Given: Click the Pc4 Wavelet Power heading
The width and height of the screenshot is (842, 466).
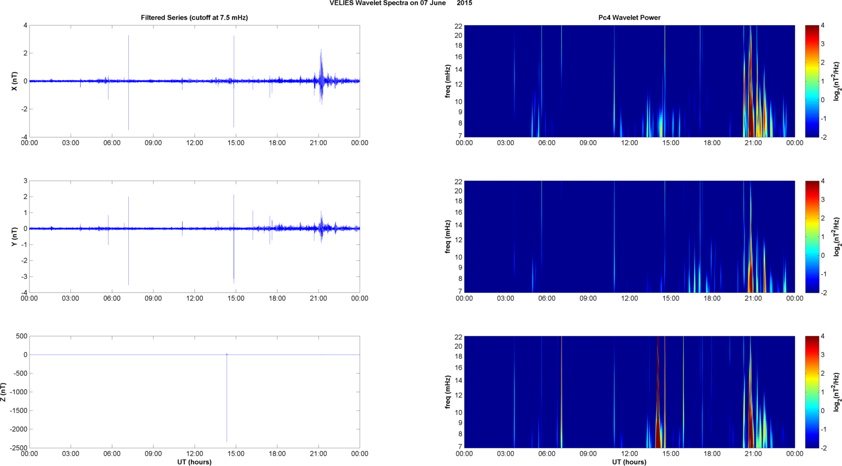Looking at the screenshot, I should [629, 18].
